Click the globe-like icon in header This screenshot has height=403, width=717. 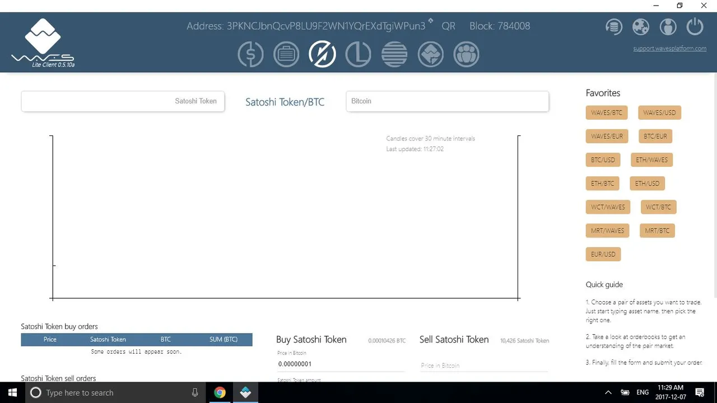(x=641, y=26)
